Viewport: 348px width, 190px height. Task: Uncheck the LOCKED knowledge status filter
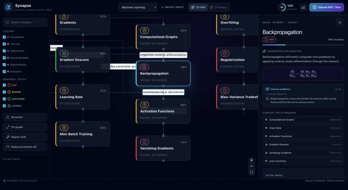tap(4, 106)
